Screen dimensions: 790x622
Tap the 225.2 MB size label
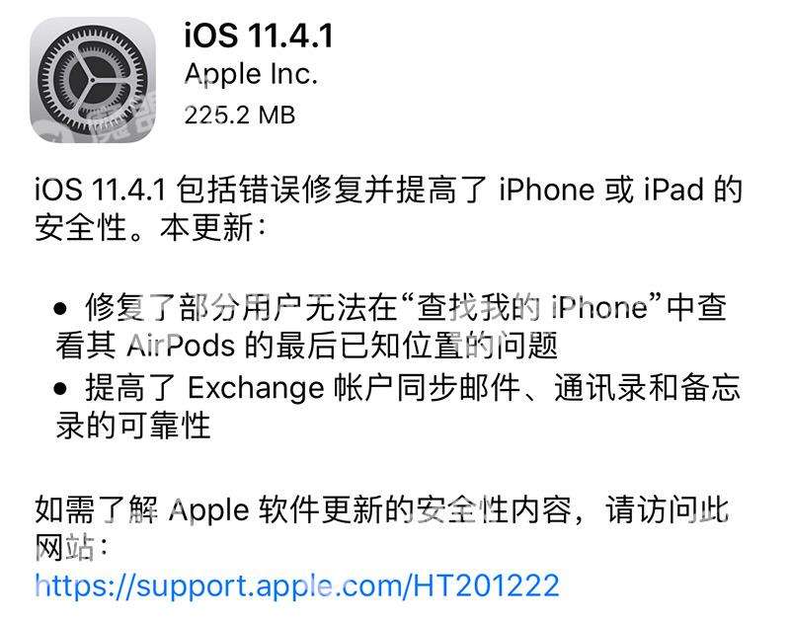(x=239, y=116)
